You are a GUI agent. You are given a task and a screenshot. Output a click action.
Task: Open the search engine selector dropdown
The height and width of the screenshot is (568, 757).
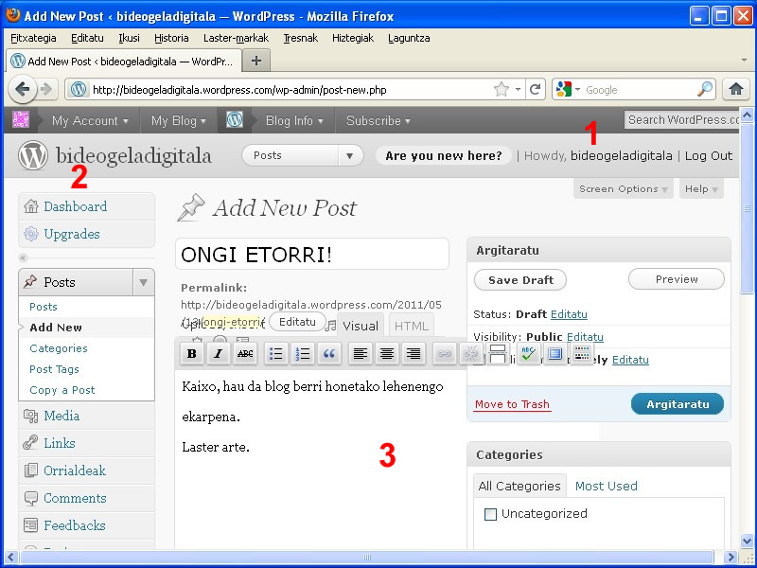click(x=567, y=89)
